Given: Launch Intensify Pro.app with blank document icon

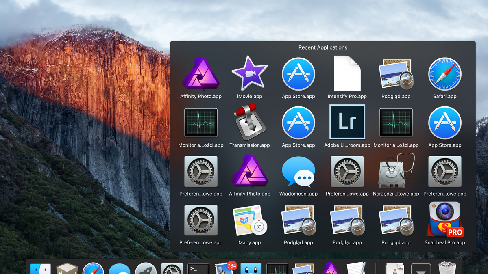Looking at the screenshot, I should [347, 73].
